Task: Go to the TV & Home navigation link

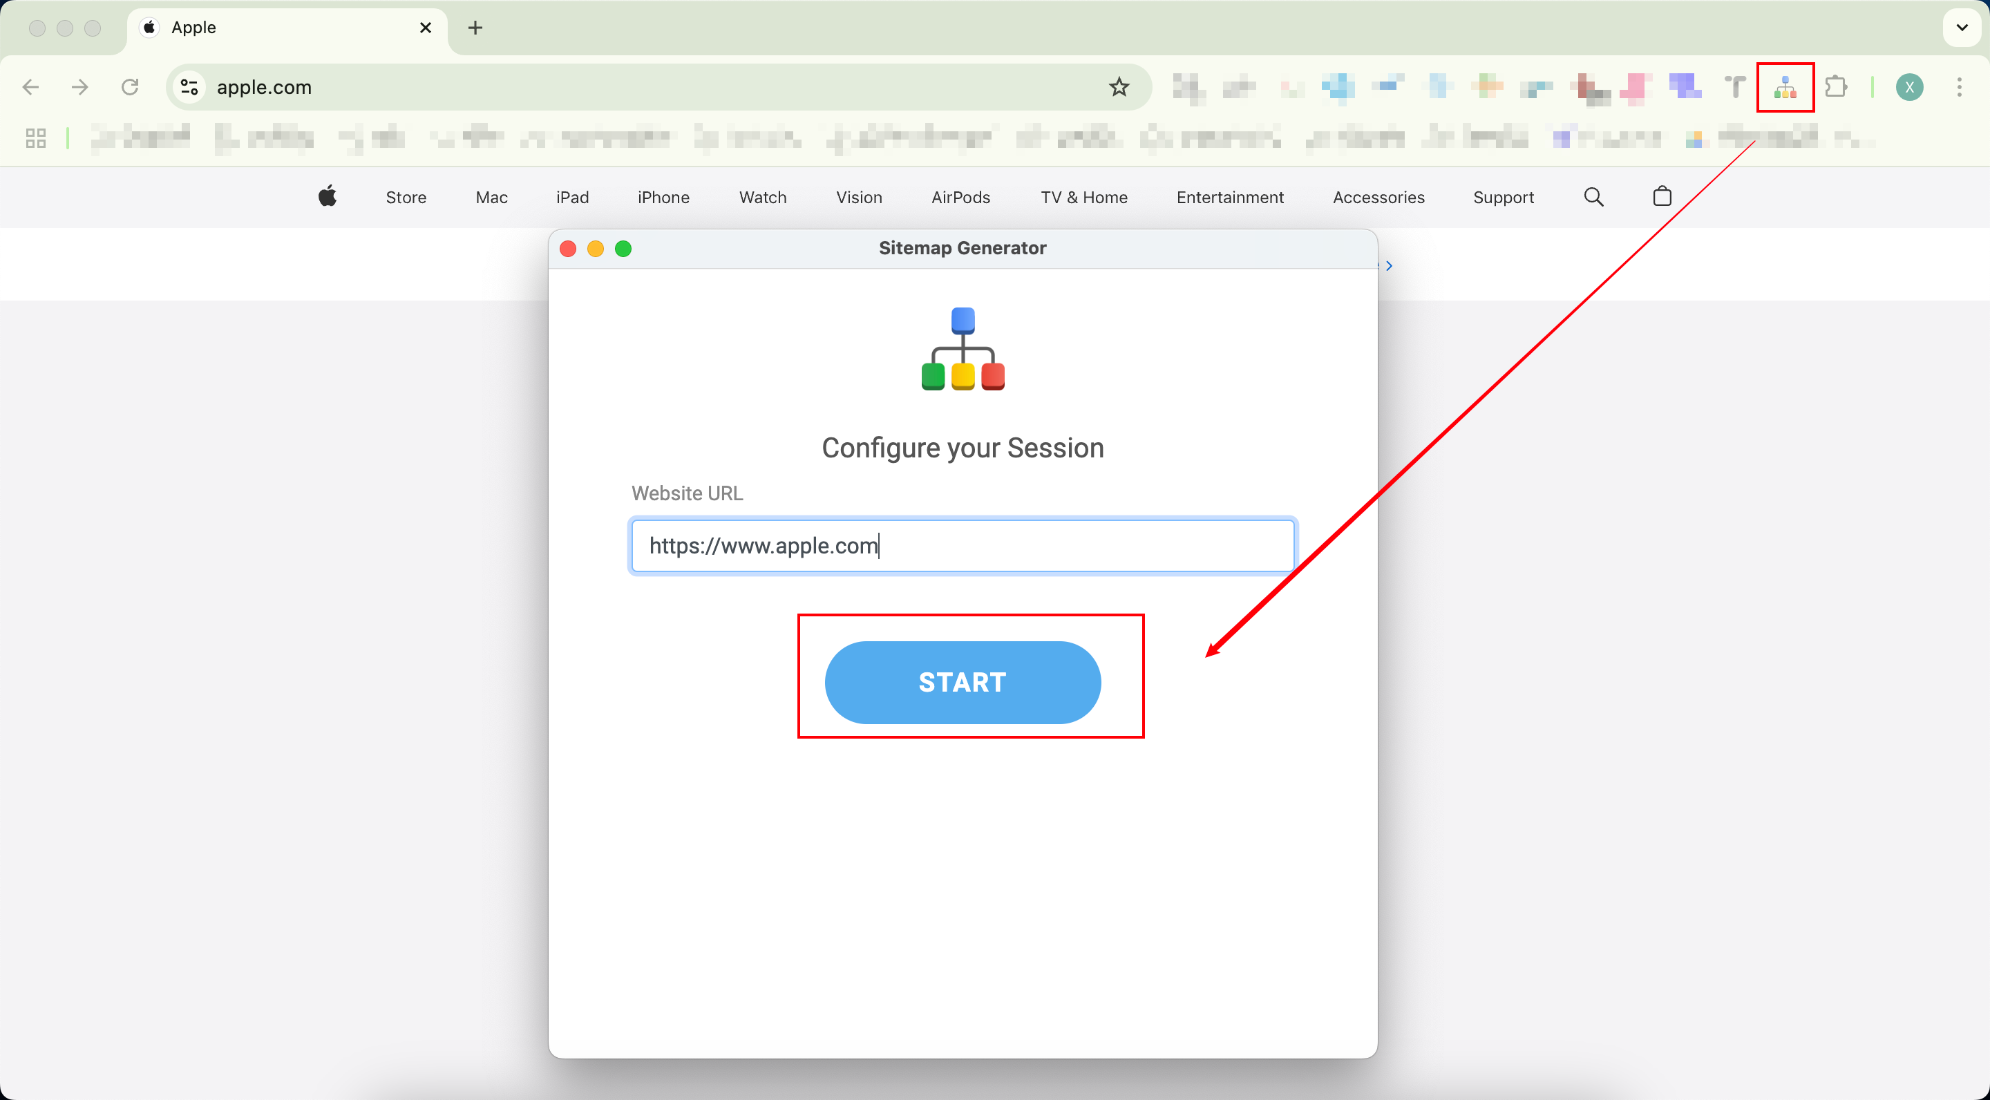Action: tap(1084, 198)
